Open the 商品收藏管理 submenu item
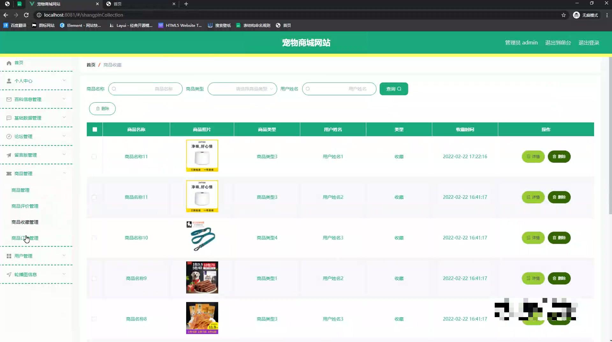The width and height of the screenshot is (612, 342). pyautogui.click(x=25, y=222)
